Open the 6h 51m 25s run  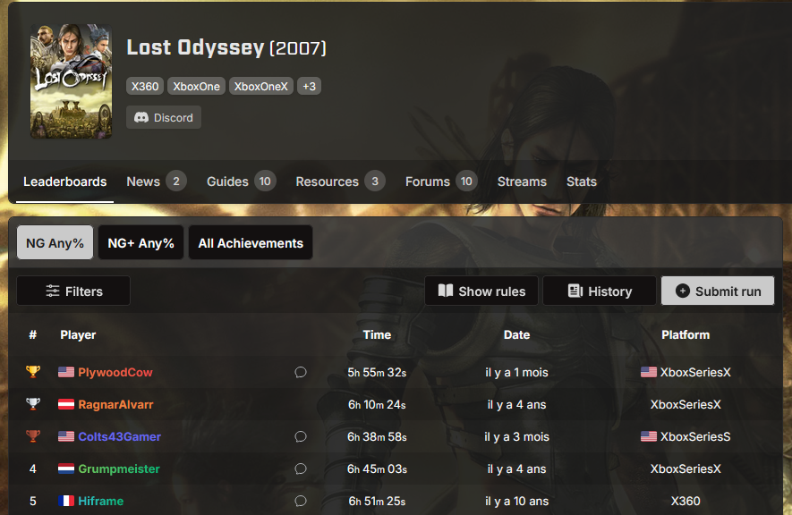pyautogui.click(x=377, y=501)
